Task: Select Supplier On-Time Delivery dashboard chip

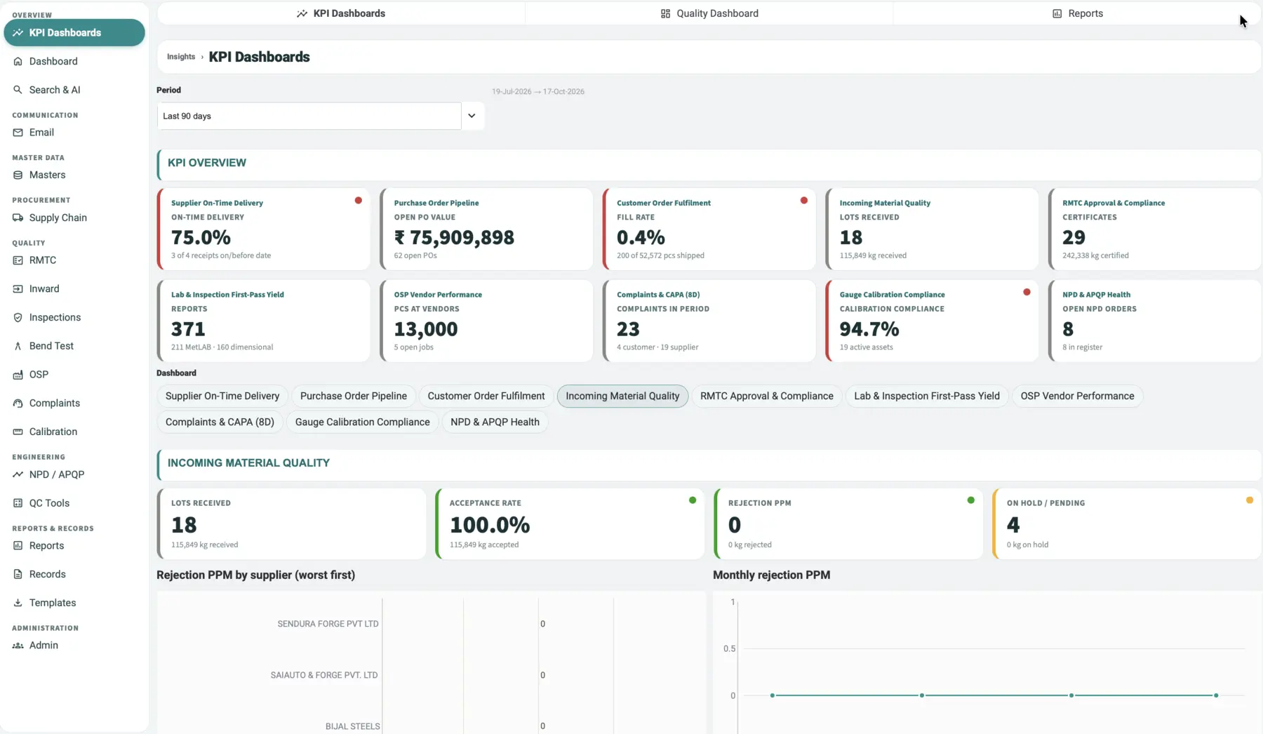Action: click(x=222, y=396)
